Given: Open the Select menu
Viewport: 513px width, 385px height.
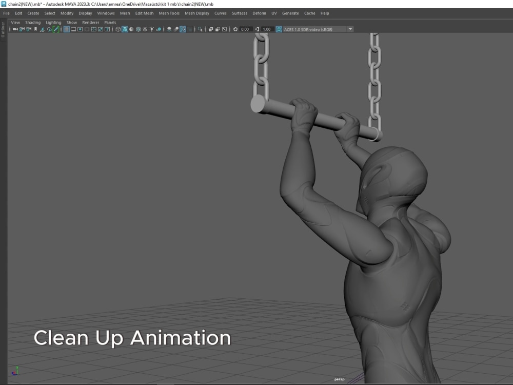Looking at the screenshot, I should pyautogui.click(x=50, y=13).
